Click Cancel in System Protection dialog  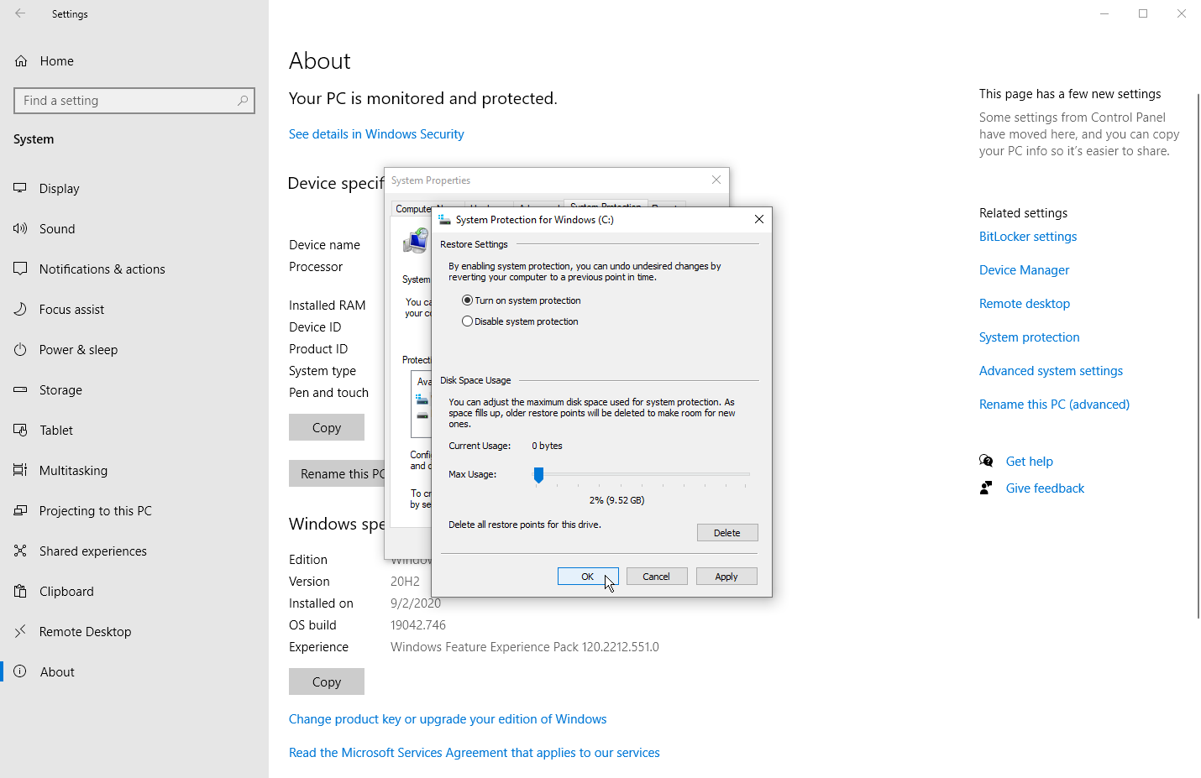click(x=657, y=577)
